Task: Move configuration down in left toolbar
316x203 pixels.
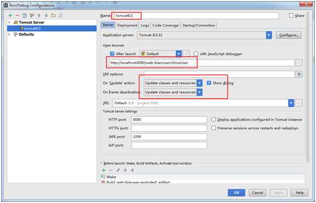Action: point(46,15)
